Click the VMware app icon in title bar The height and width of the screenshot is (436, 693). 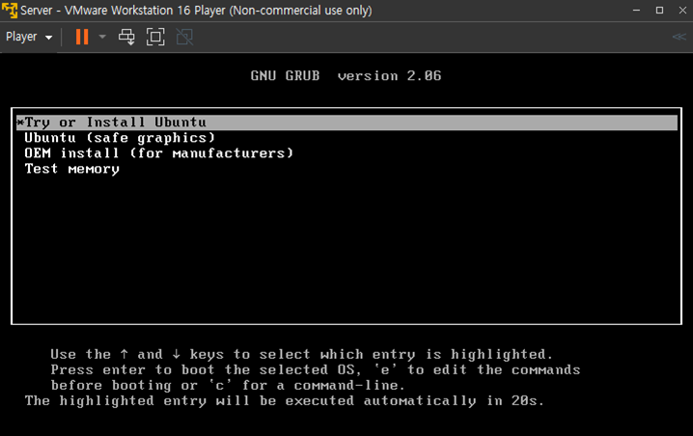[10, 11]
